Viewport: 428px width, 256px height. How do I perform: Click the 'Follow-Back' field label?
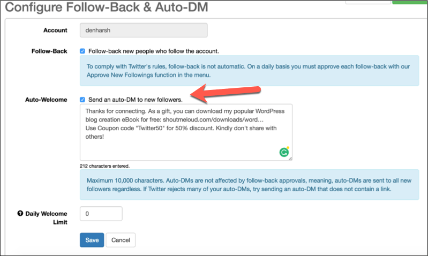coord(49,51)
